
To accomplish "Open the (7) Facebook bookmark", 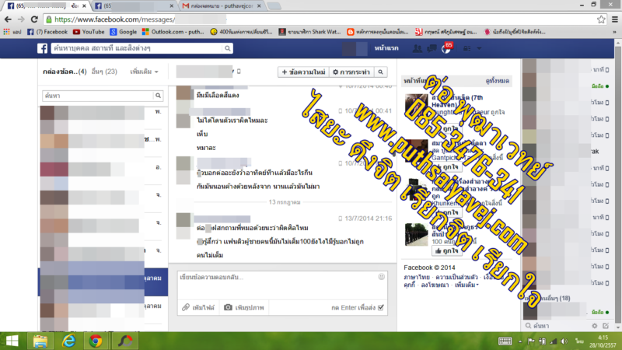I will [47, 32].
